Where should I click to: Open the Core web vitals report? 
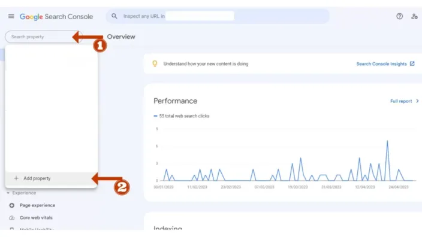(x=36, y=218)
